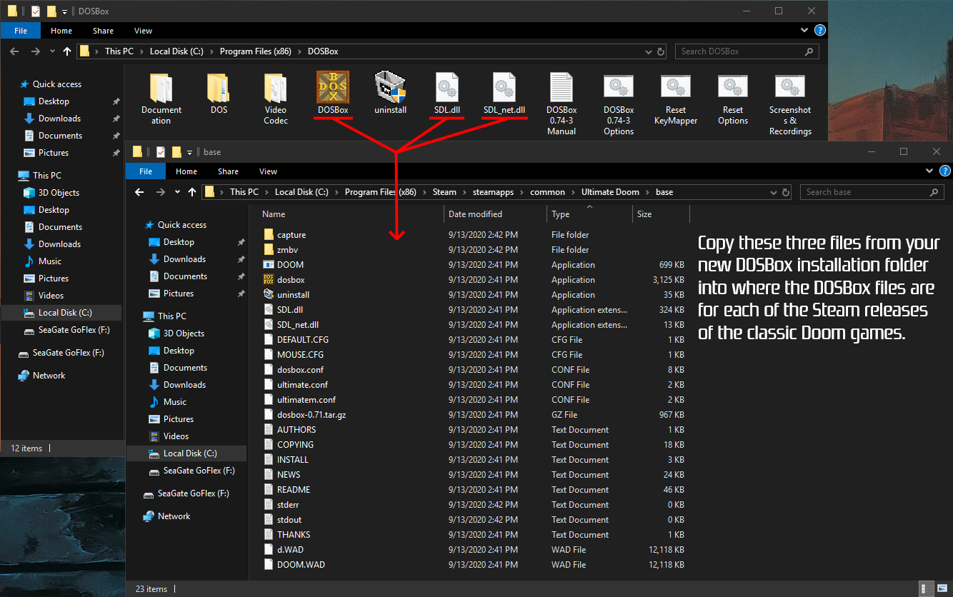
Task: Select the uninstall icon in the DOSBox window
Action: click(390, 94)
